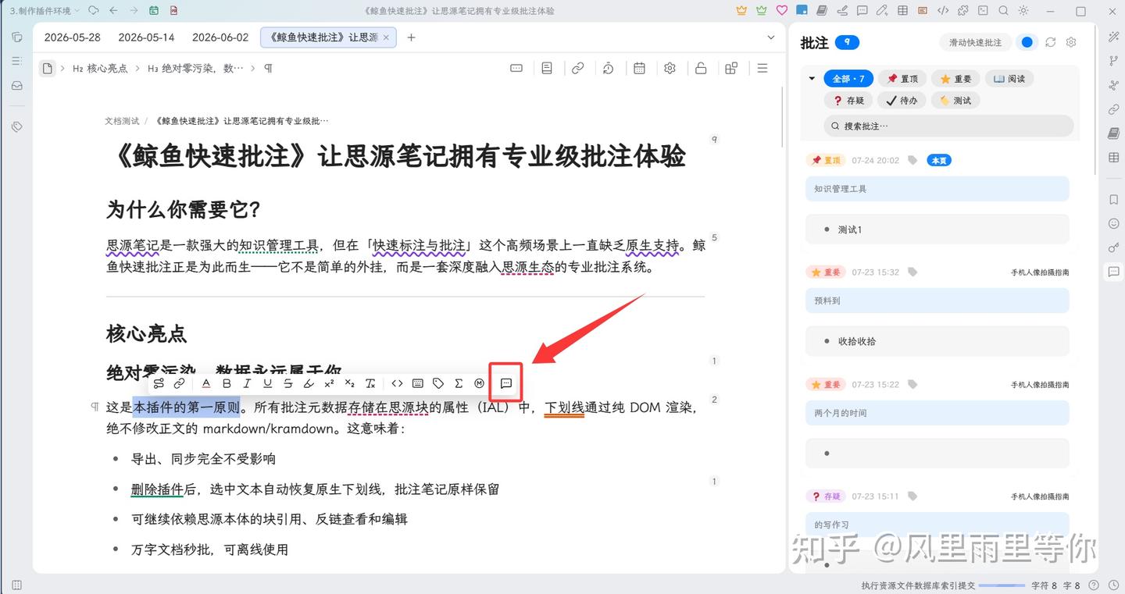1125x594 pixels.
Task: Click the pink heart icon in top bar
Action: [x=781, y=11]
